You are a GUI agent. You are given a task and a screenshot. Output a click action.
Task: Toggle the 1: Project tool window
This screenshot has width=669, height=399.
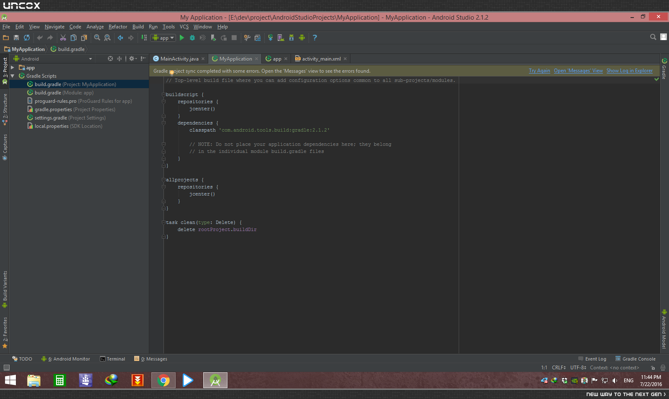tap(5, 70)
